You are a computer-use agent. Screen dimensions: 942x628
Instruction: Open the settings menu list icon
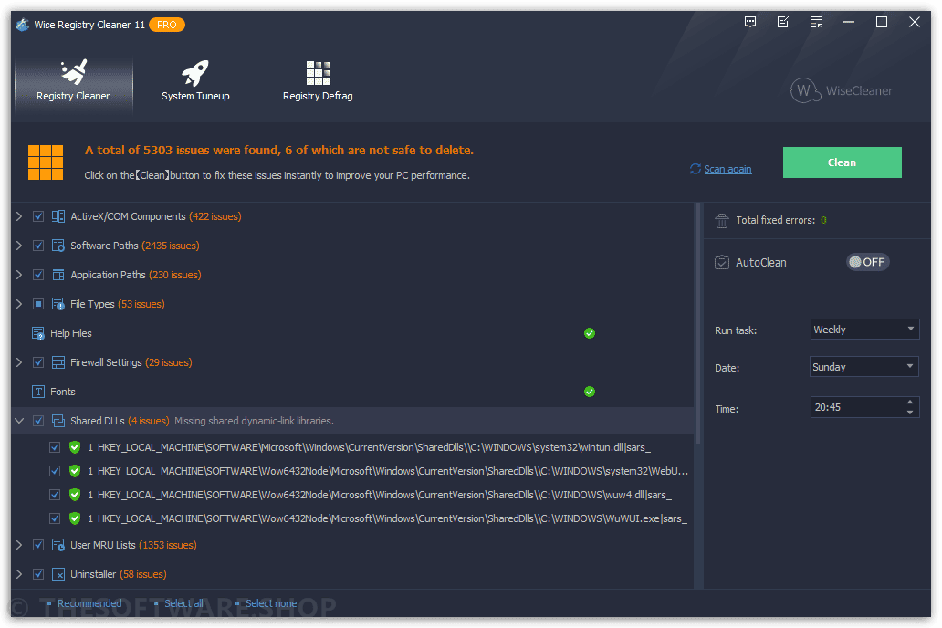pyautogui.click(x=816, y=22)
